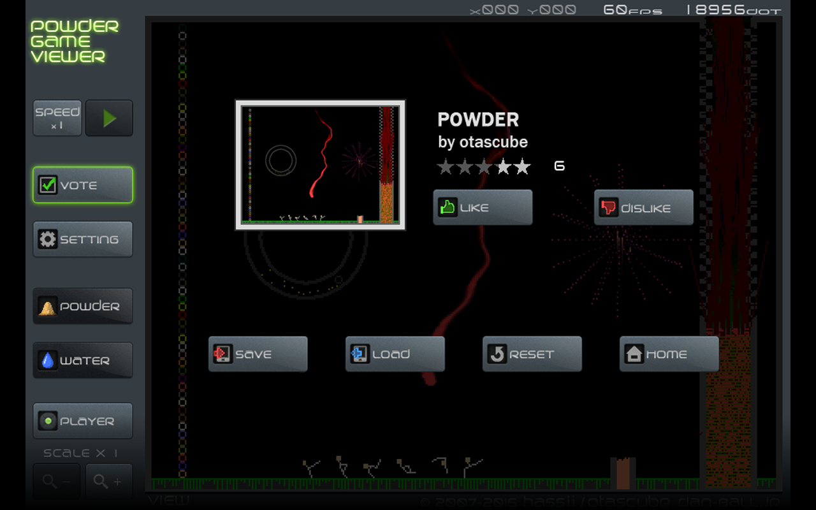Click the Vote checkmark icon
Image resolution: width=816 pixels, height=510 pixels.
coord(48,185)
